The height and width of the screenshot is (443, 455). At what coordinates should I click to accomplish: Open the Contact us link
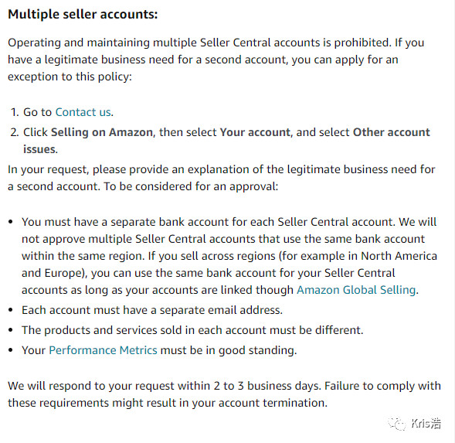tap(83, 112)
